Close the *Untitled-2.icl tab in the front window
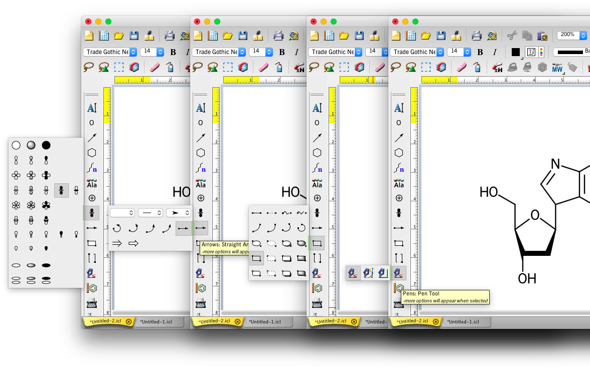 point(435,322)
